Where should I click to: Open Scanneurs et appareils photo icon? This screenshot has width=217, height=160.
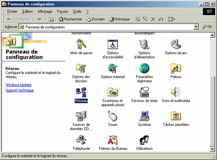(x=113, y=92)
